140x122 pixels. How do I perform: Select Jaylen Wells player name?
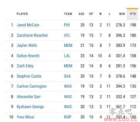[x=27, y=46]
